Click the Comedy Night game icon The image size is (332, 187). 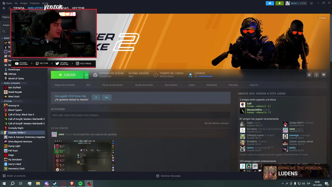(x=6, y=128)
